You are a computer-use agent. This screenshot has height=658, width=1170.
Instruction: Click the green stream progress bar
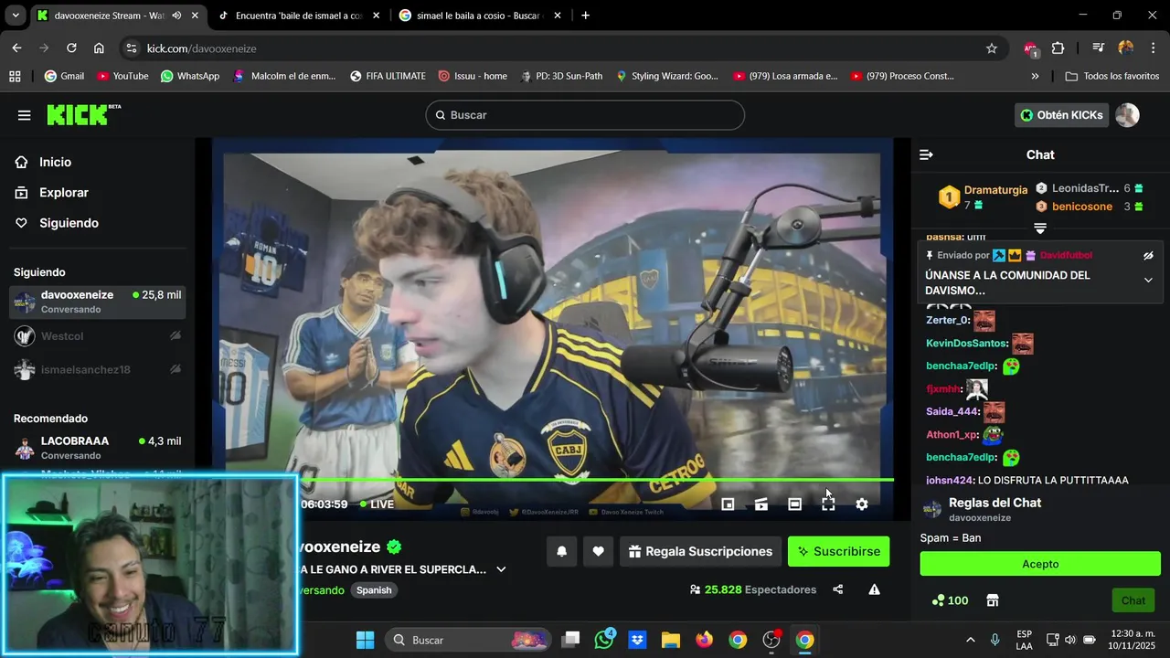point(597,480)
